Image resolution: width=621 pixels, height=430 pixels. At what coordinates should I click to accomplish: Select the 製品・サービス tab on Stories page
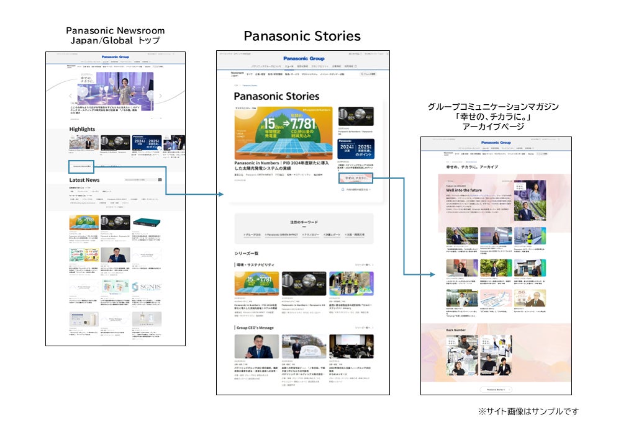tap(292, 74)
